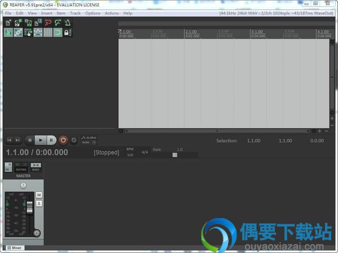Screen dimensions: 338x253
Task: Click the MASTER track label
Action: (23, 176)
